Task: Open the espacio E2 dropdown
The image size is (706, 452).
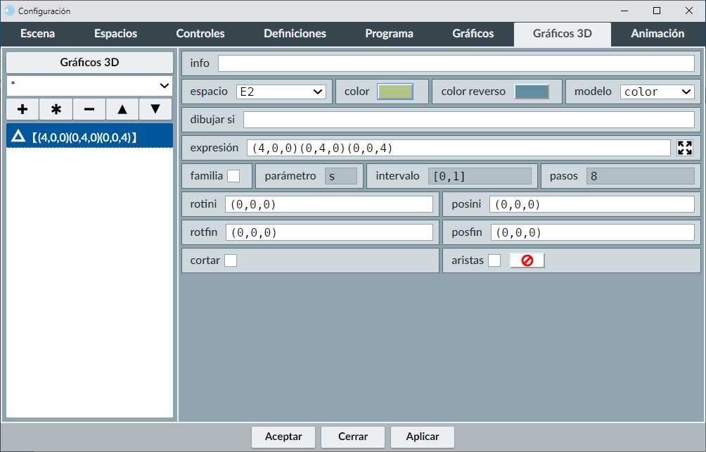Action: point(281,92)
